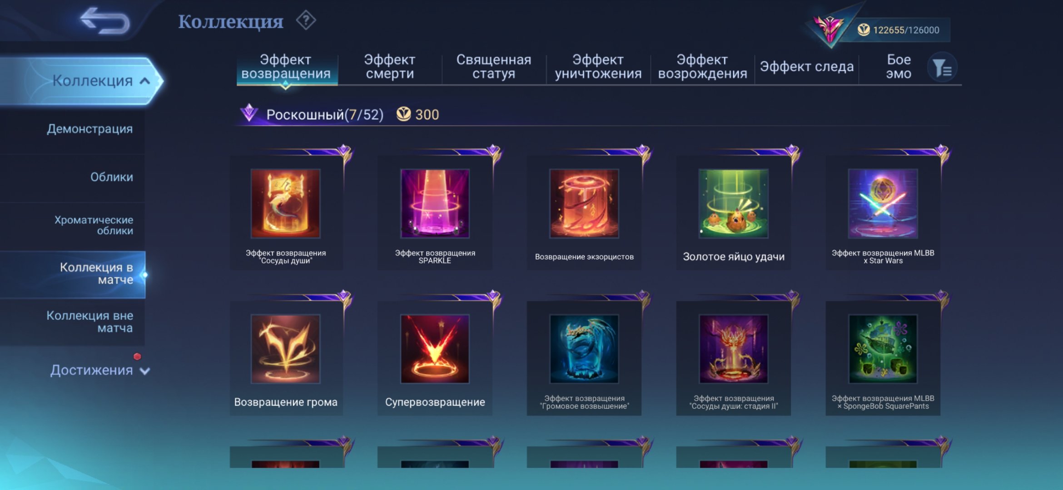Viewport: 1063px width, 490px height.
Task: Open the filter icon beside the tabs
Action: [x=942, y=68]
